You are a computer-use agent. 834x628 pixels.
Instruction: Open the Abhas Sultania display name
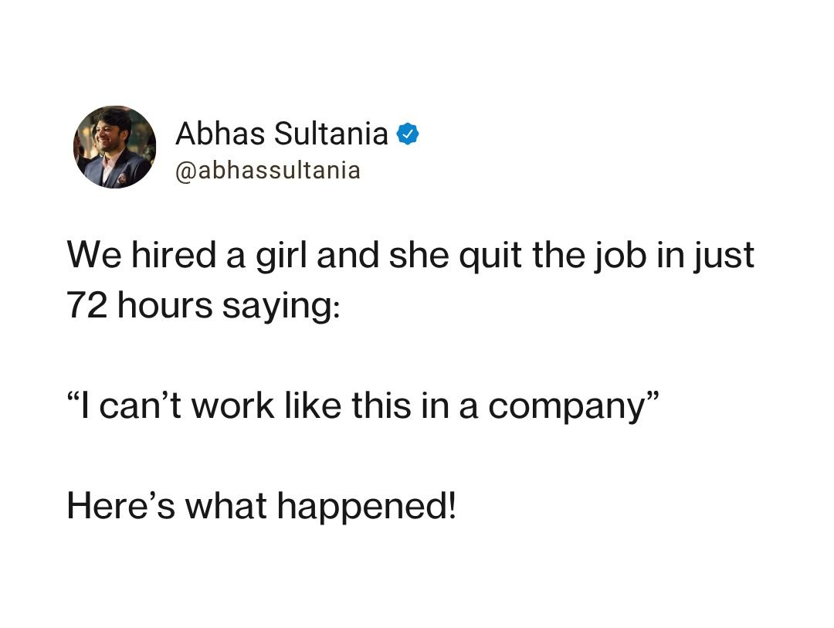[281, 133]
